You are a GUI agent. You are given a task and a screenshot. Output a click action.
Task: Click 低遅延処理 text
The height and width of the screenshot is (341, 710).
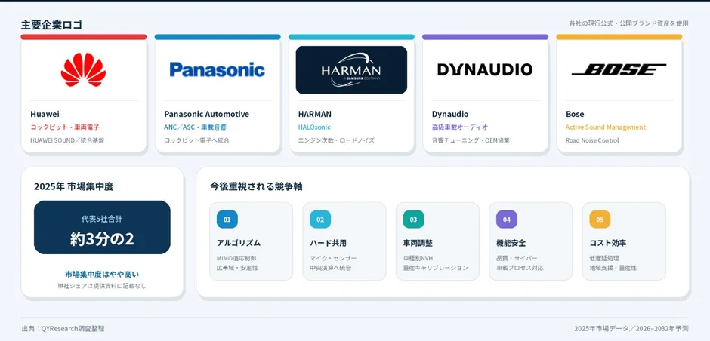pos(604,258)
